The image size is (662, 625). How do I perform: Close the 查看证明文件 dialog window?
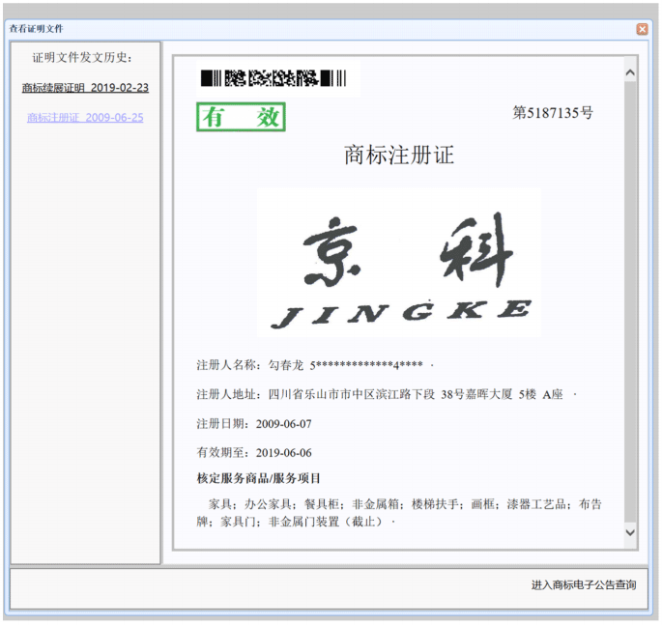(x=642, y=29)
